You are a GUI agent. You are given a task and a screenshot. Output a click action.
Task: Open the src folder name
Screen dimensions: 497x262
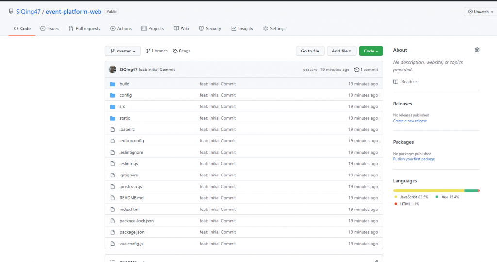point(122,107)
